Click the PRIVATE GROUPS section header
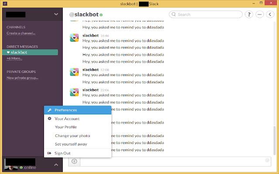Image resolution: width=279 pixels, height=174 pixels. point(21,72)
